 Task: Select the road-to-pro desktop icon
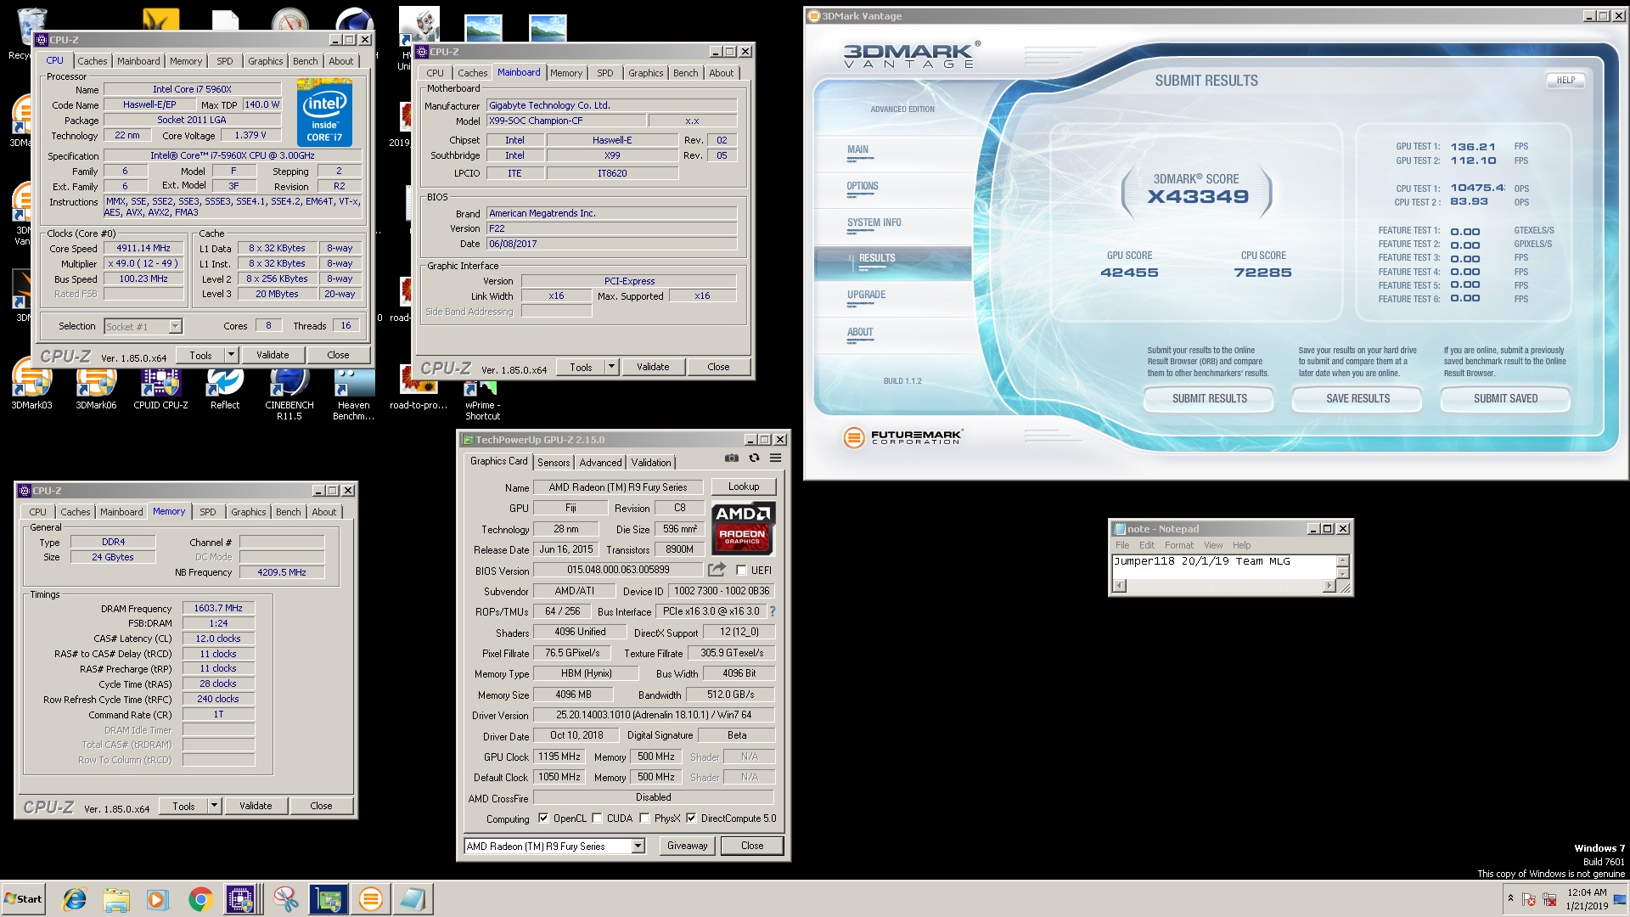click(418, 390)
